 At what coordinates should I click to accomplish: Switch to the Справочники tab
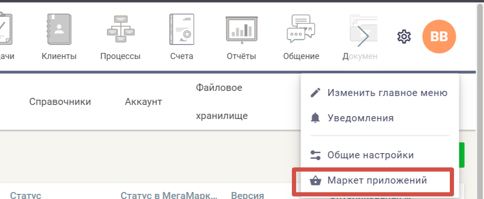coord(60,102)
